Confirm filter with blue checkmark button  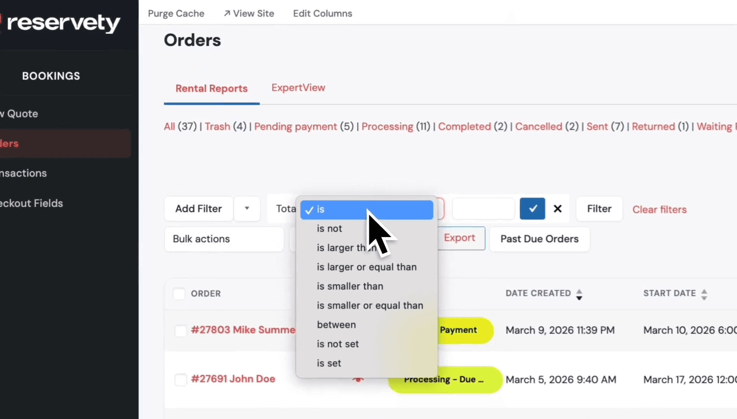pyautogui.click(x=532, y=209)
